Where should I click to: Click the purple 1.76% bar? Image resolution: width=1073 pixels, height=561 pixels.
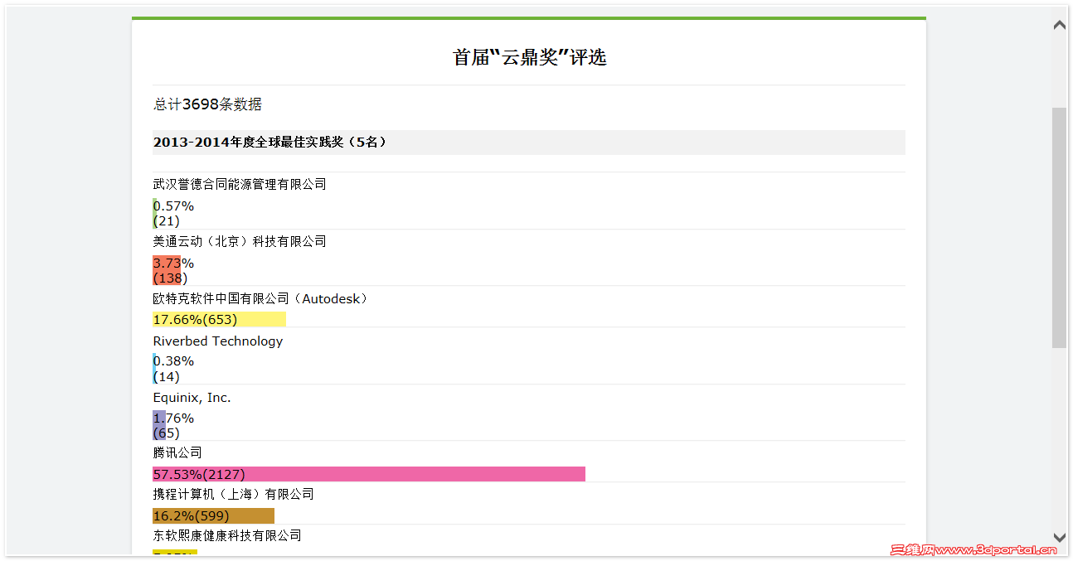(x=159, y=425)
